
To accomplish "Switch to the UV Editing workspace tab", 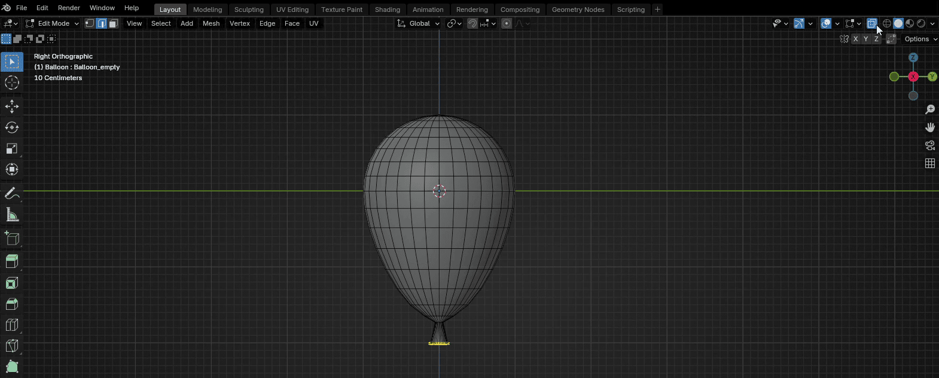I will [292, 10].
